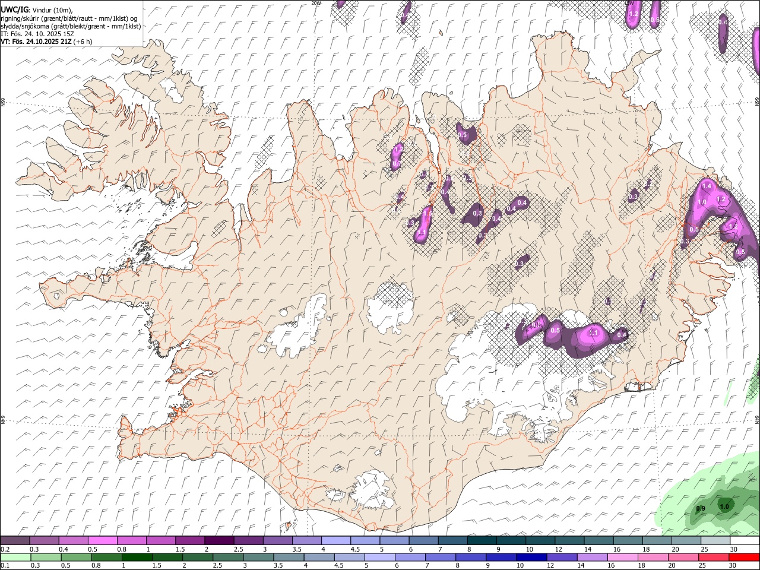Click the 'slydda/snjókoma' legend description line
This screenshot has height=570, width=760.
click(71, 26)
